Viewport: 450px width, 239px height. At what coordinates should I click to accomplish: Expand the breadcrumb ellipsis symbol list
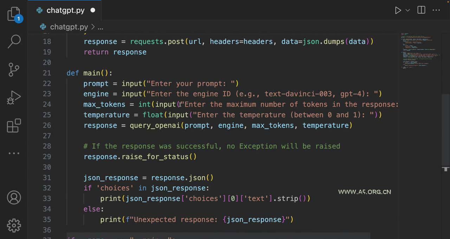100,27
